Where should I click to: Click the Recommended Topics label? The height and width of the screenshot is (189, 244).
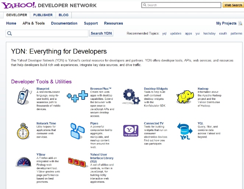(x=143, y=33)
